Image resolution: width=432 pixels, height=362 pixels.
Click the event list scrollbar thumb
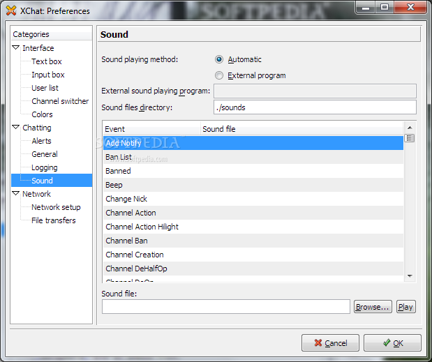(x=410, y=138)
